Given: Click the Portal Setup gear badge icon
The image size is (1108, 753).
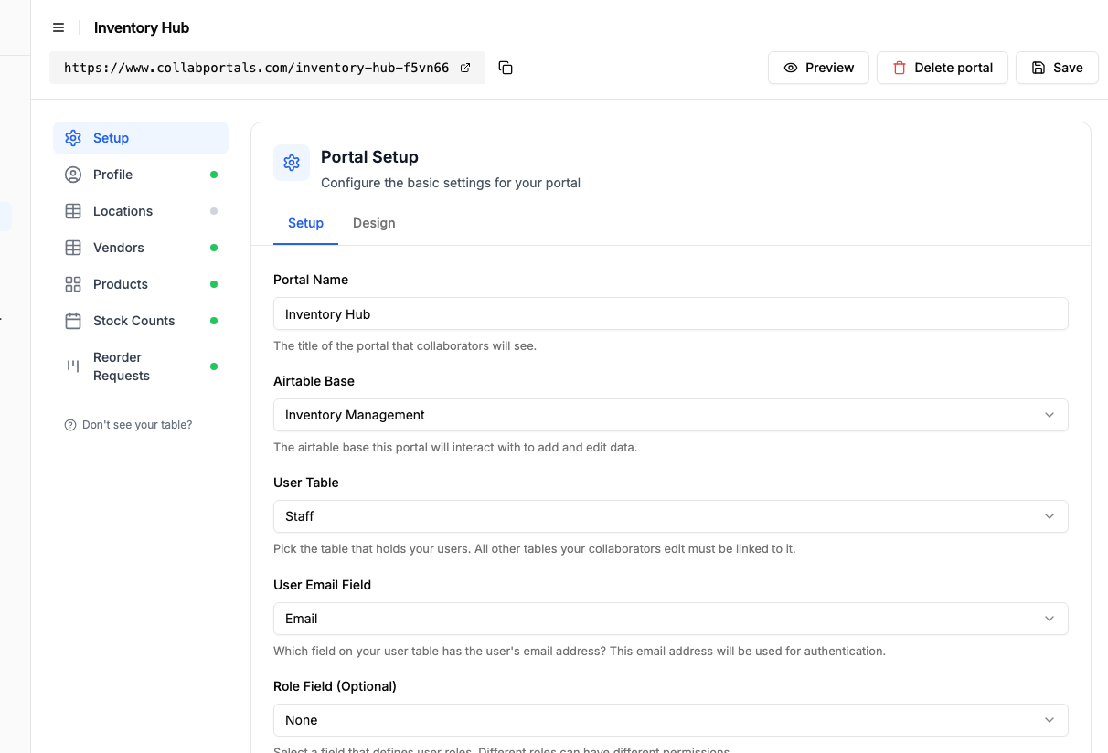Looking at the screenshot, I should 292,163.
